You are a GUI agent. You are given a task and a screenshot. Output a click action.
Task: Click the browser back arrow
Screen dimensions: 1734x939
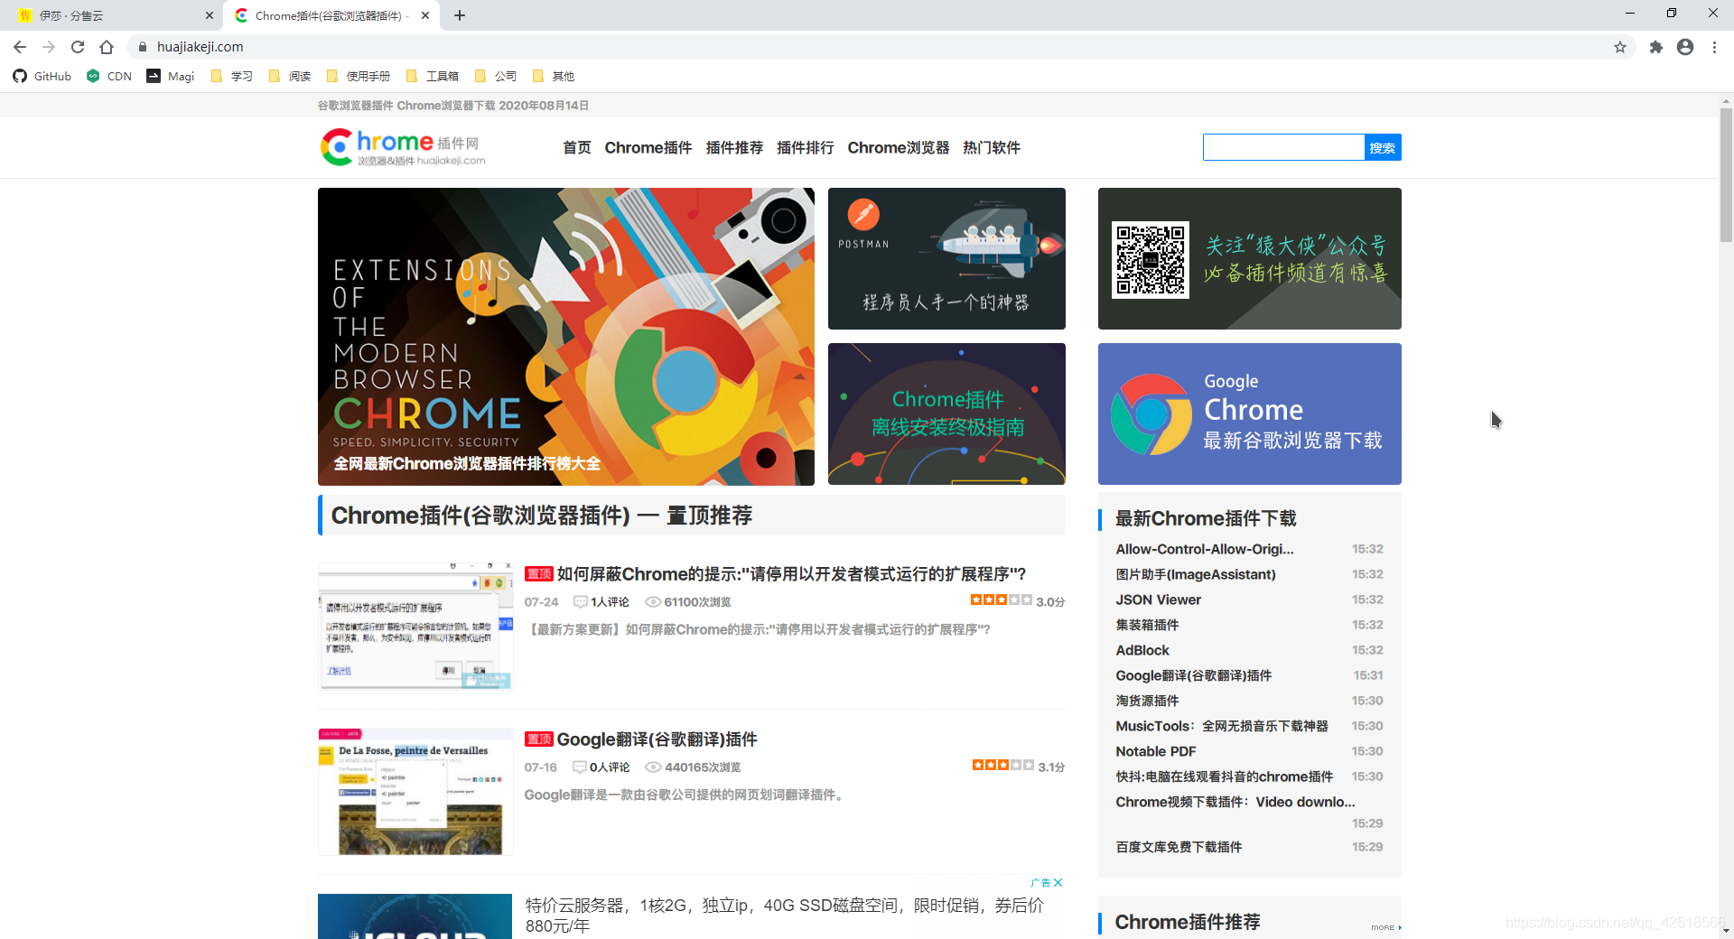(x=20, y=47)
